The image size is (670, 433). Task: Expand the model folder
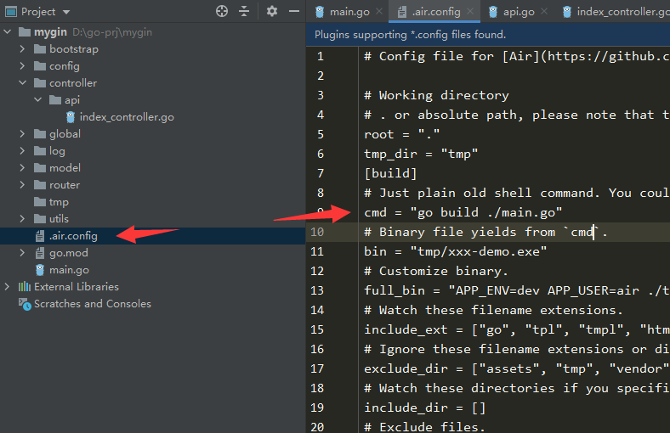(x=22, y=167)
